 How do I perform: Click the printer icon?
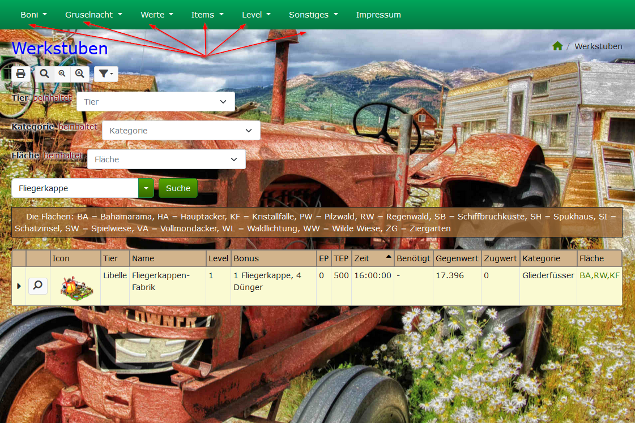(20, 74)
